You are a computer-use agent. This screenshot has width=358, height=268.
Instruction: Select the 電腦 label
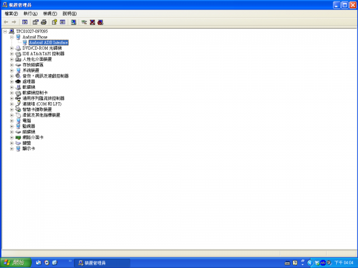(x=26, y=121)
